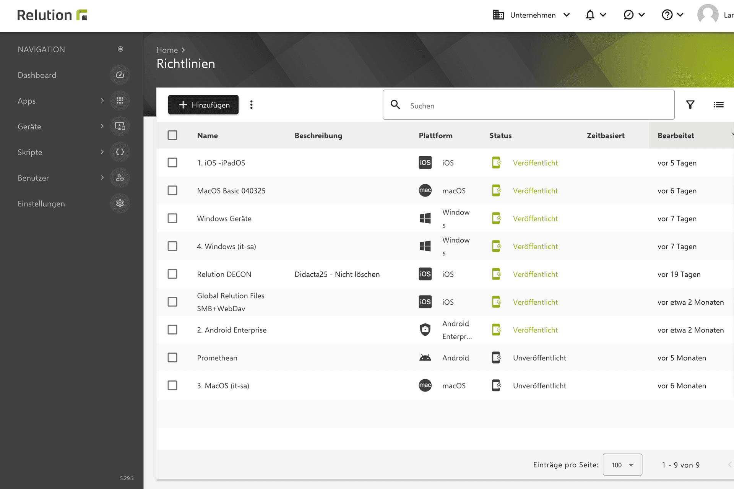Sort by the Plattform column header

[435, 135]
